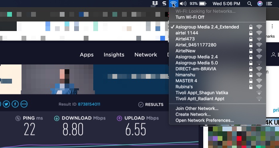
Task: Open Result ID 8738154011 link
Action: tap(89, 104)
